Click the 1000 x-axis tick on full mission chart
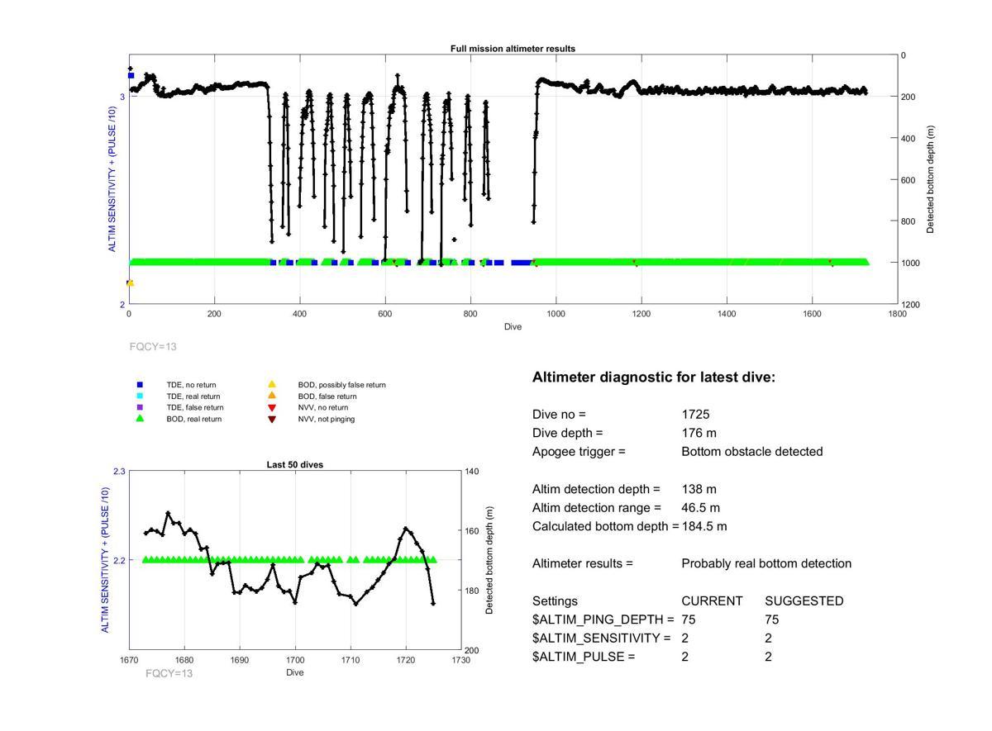 click(556, 315)
